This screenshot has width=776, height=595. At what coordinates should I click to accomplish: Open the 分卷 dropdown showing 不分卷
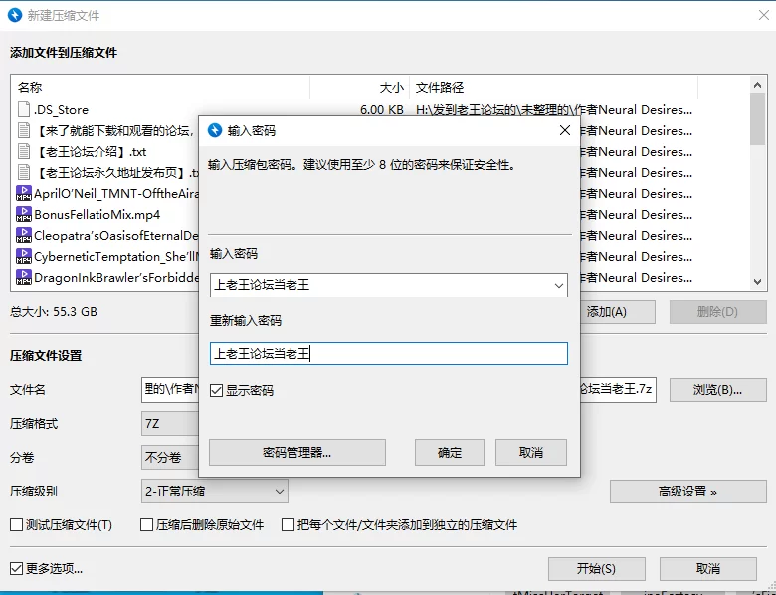pyautogui.click(x=170, y=458)
